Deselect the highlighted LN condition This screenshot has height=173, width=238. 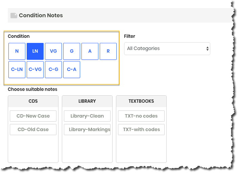(35, 51)
